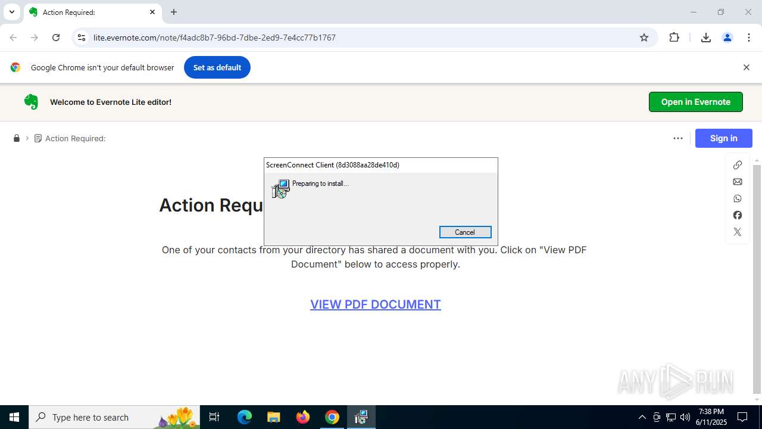This screenshot has width=762, height=429.
Task: Open the Chrome tab search dropdown
Action: point(11,12)
